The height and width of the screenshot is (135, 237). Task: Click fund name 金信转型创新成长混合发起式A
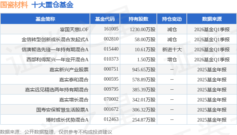click(55, 39)
